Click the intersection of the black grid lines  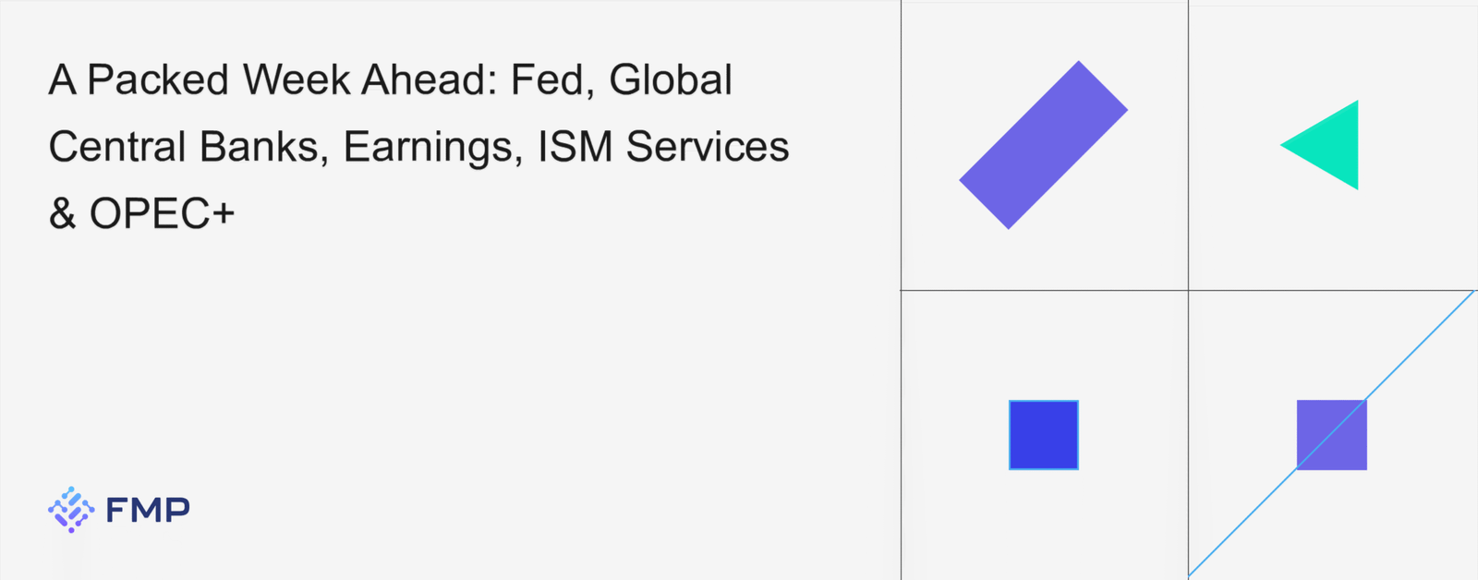click(x=1188, y=290)
